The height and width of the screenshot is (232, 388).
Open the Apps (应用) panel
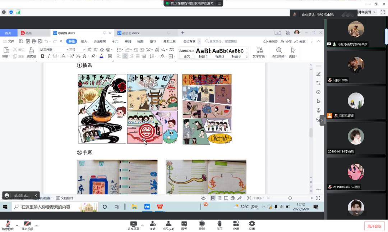tap(236, 225)
